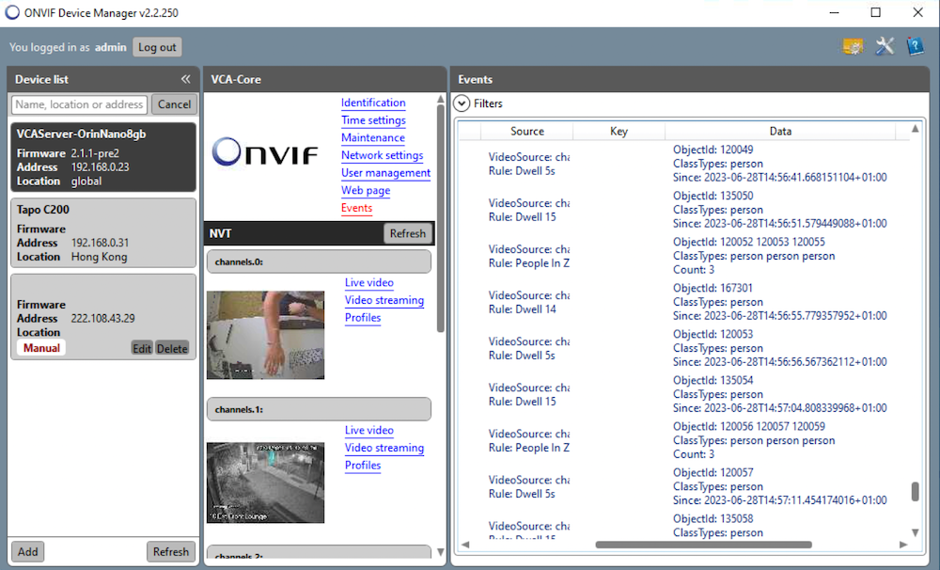Screen dimensions: 940x570
Task: Sort events by Source column
Action: pyautogui.click(x=527, y=131)
